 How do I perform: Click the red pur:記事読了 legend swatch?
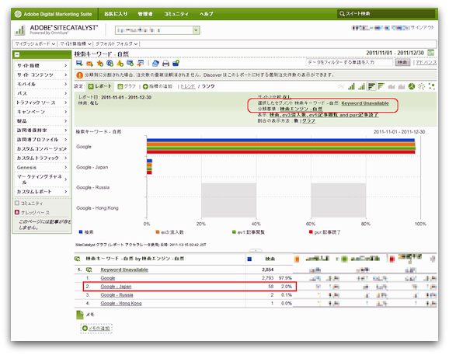tap(311, 232)
